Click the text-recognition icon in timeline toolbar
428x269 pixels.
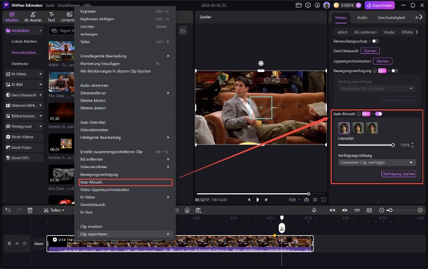(198, 210)
